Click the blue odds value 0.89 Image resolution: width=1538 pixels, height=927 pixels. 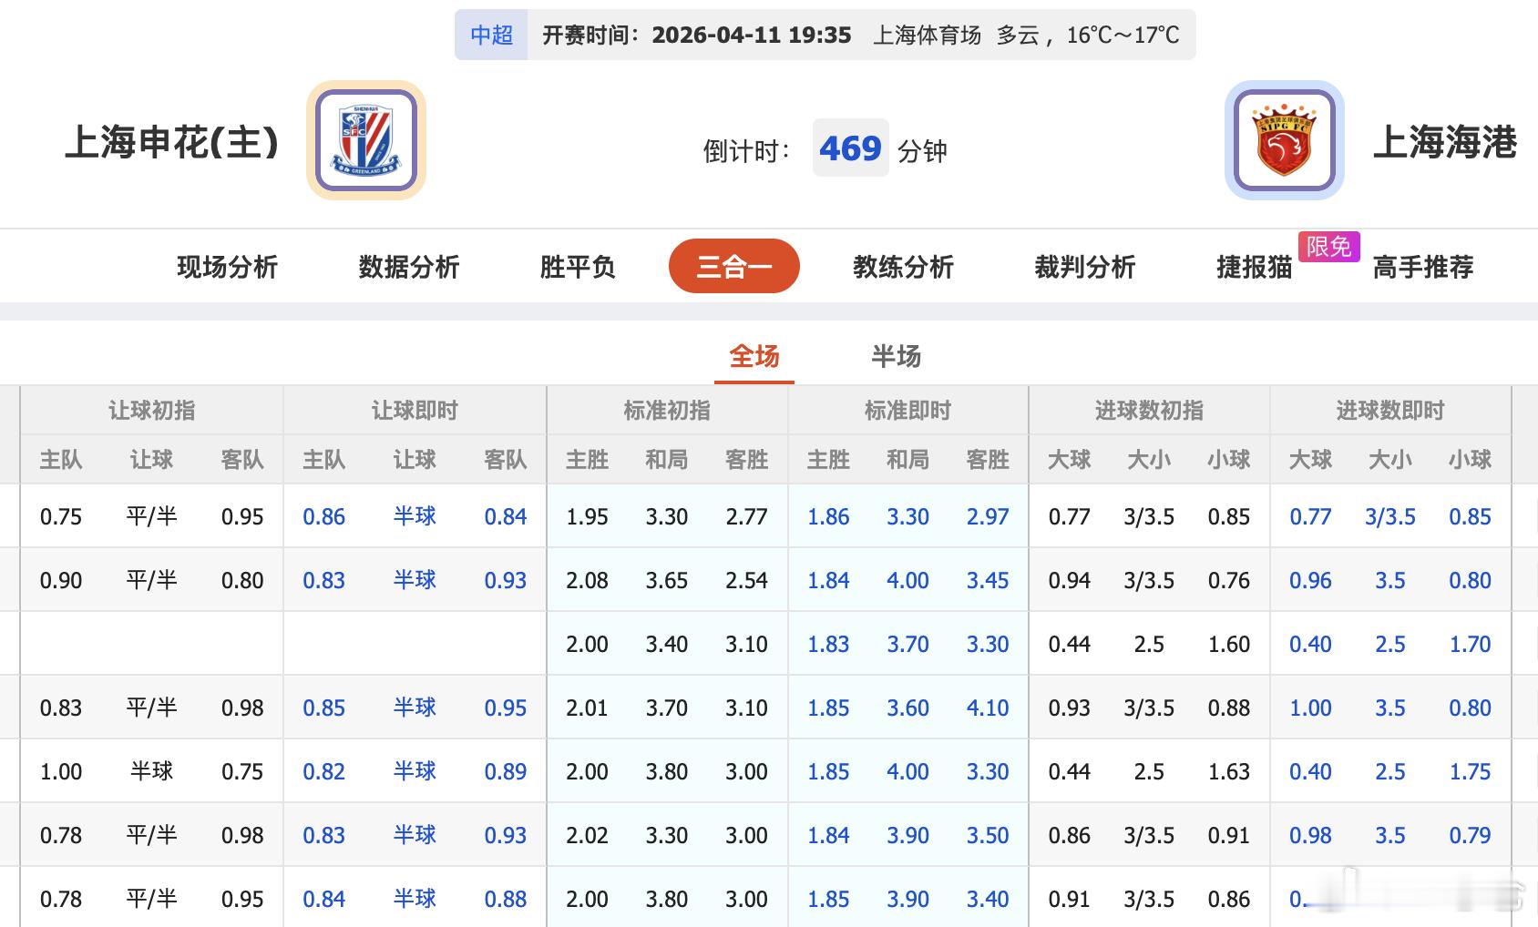point(506,771)
